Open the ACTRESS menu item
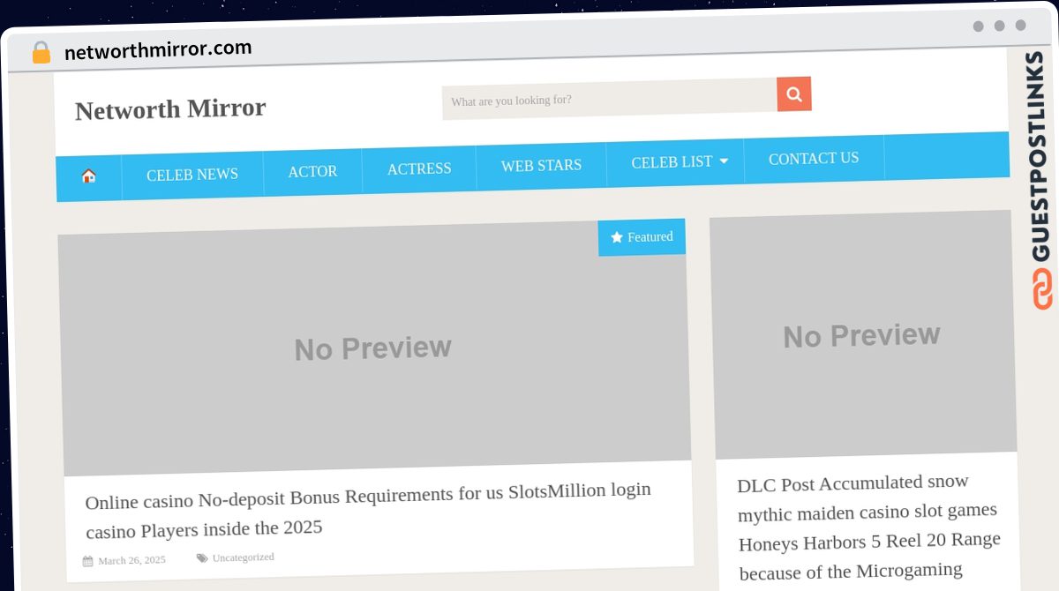The height and width of the screenshot is (591, 1059). click(419, 168)
